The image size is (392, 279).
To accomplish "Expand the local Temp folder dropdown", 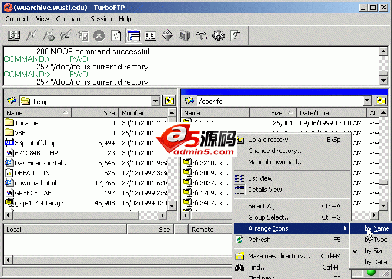I will 155,101.
